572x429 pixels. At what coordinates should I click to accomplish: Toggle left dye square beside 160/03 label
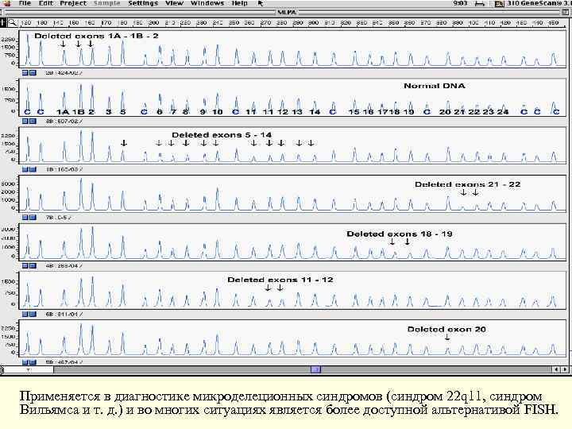click(25, 169)
